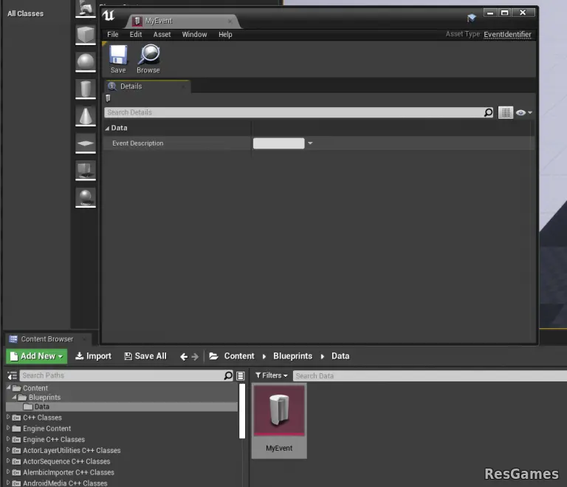Expand ActorSequence C++ Classes node
This screenshot has width=567, height=487.
pos(8,461)
